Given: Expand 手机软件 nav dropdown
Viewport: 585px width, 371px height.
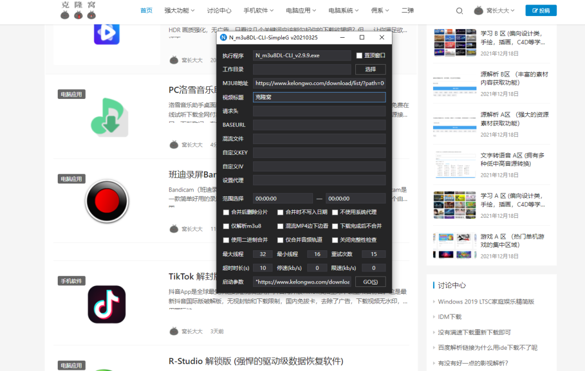Looking at the screenshot, I should pos(259,10).
